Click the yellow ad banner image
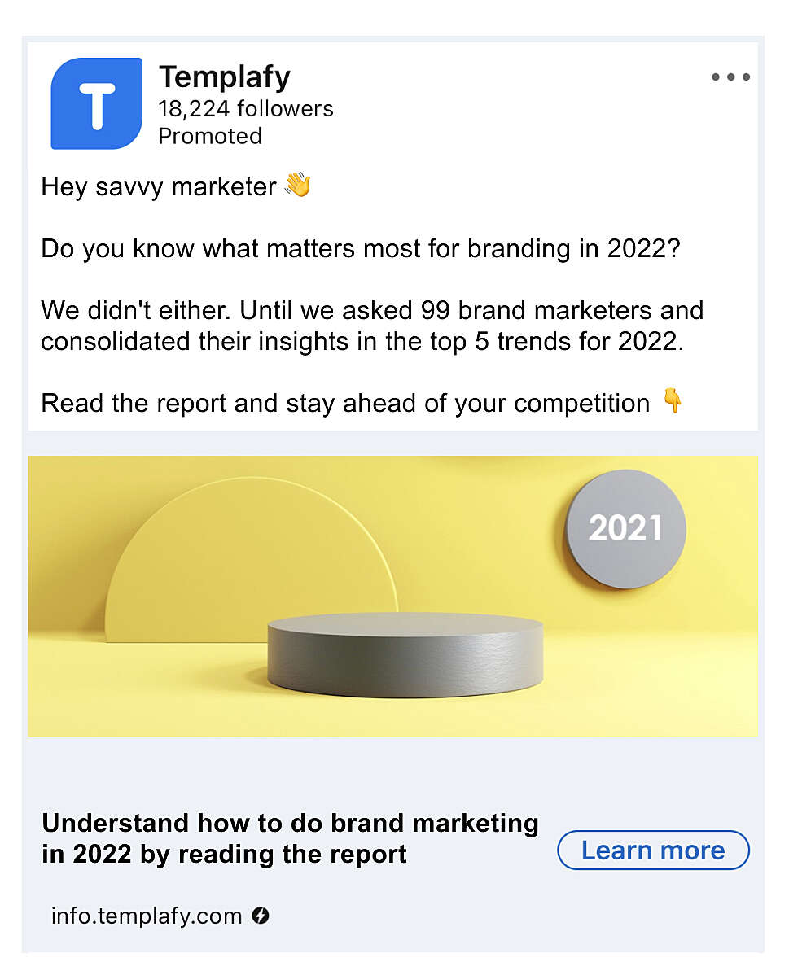The width and height of the screenshot is (789, 975). coord(392,597)
